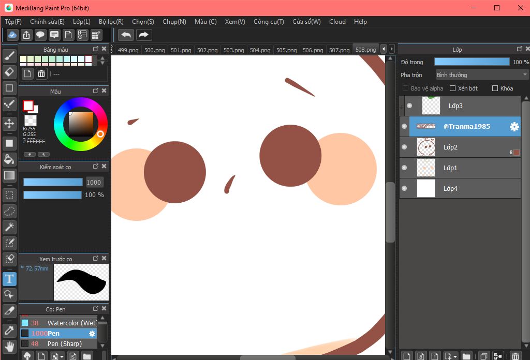Float the Bảng màu panel

[x=96, y=49]
